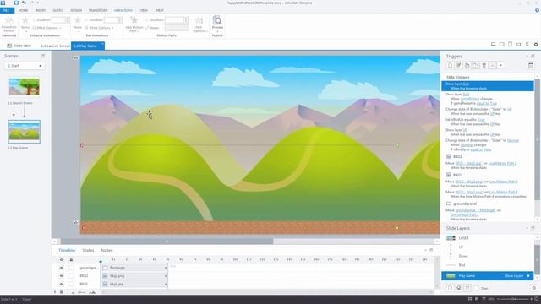Open the FILE menu
The width and height of the screenshot is (541, 304).
(7, 10)
